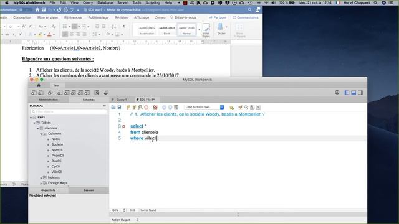
Task: Click the schema filter search field
Action: click(x=69, y=111)
